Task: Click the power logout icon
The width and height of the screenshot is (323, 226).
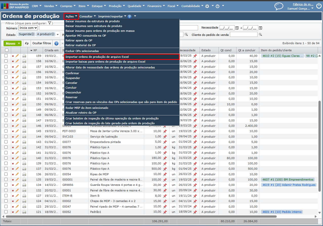Action: click(x=318, y=5)
